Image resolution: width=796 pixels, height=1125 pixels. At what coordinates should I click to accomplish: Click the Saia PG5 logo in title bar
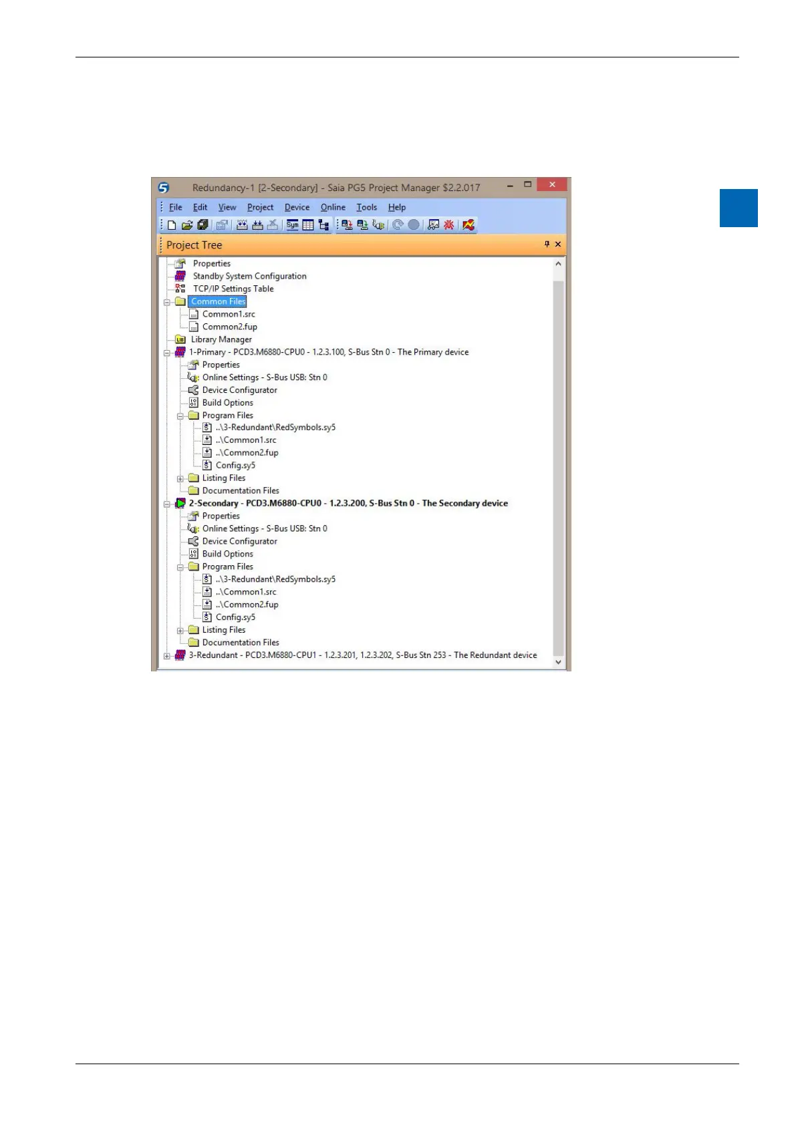pos(164,188)
